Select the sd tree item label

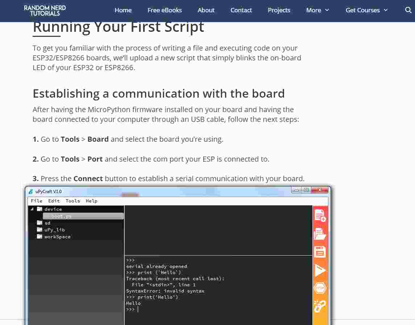[x=47, y=223]
